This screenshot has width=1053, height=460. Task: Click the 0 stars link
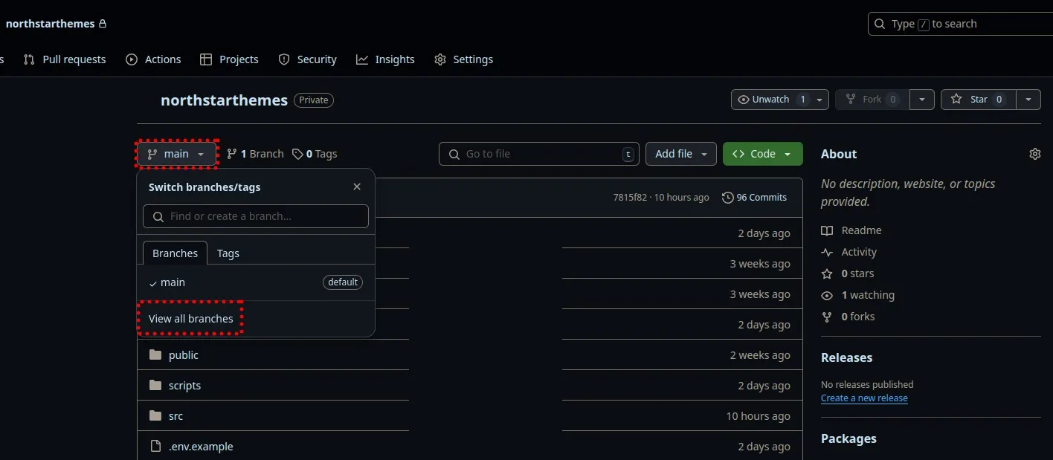click(857, 273)
